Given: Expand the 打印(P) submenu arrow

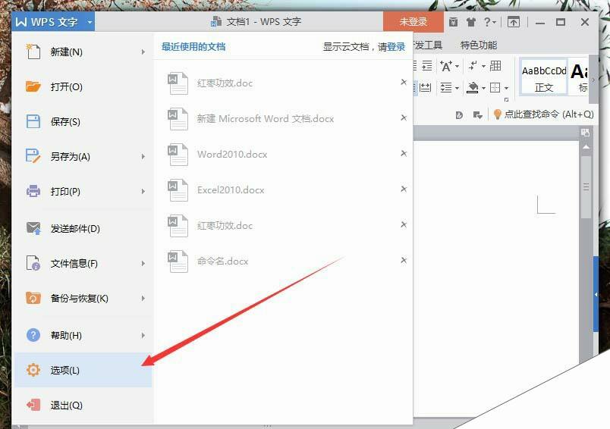Looking at the screenshot, I should click(x=143, y=192).
